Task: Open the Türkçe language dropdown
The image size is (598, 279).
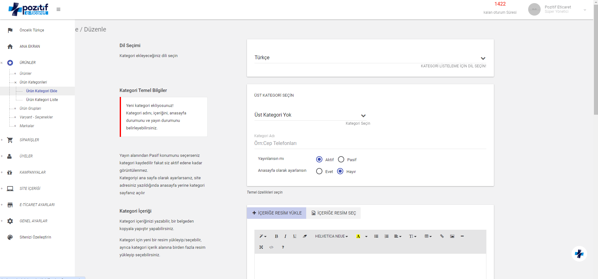Action: (370, 58)
